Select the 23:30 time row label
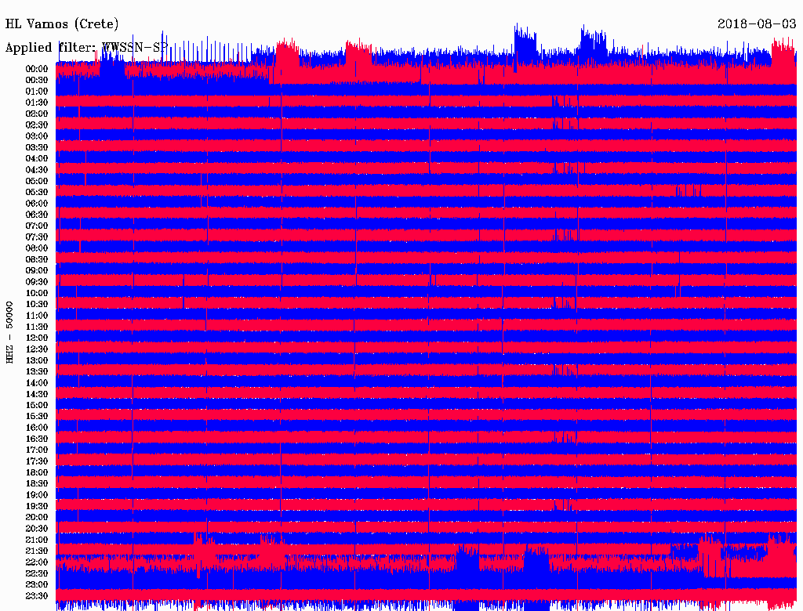803x611 pixels. coord(37,595)
